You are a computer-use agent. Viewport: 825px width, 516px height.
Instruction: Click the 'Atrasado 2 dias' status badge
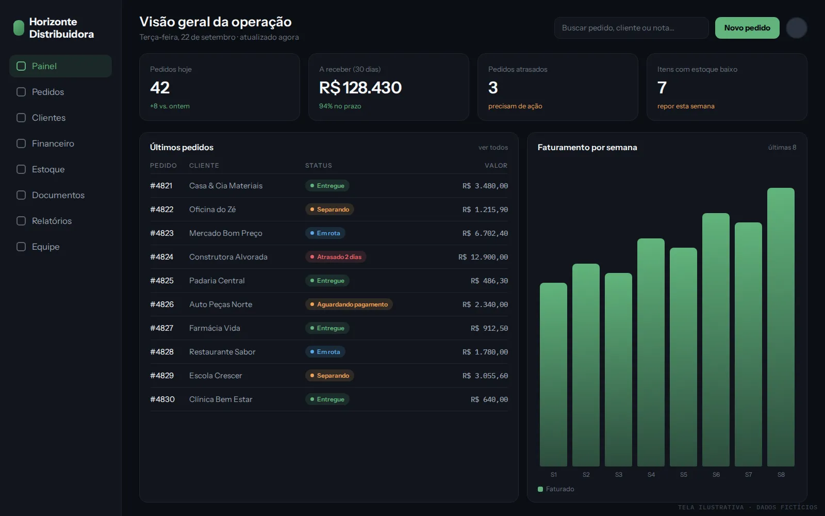336,257
